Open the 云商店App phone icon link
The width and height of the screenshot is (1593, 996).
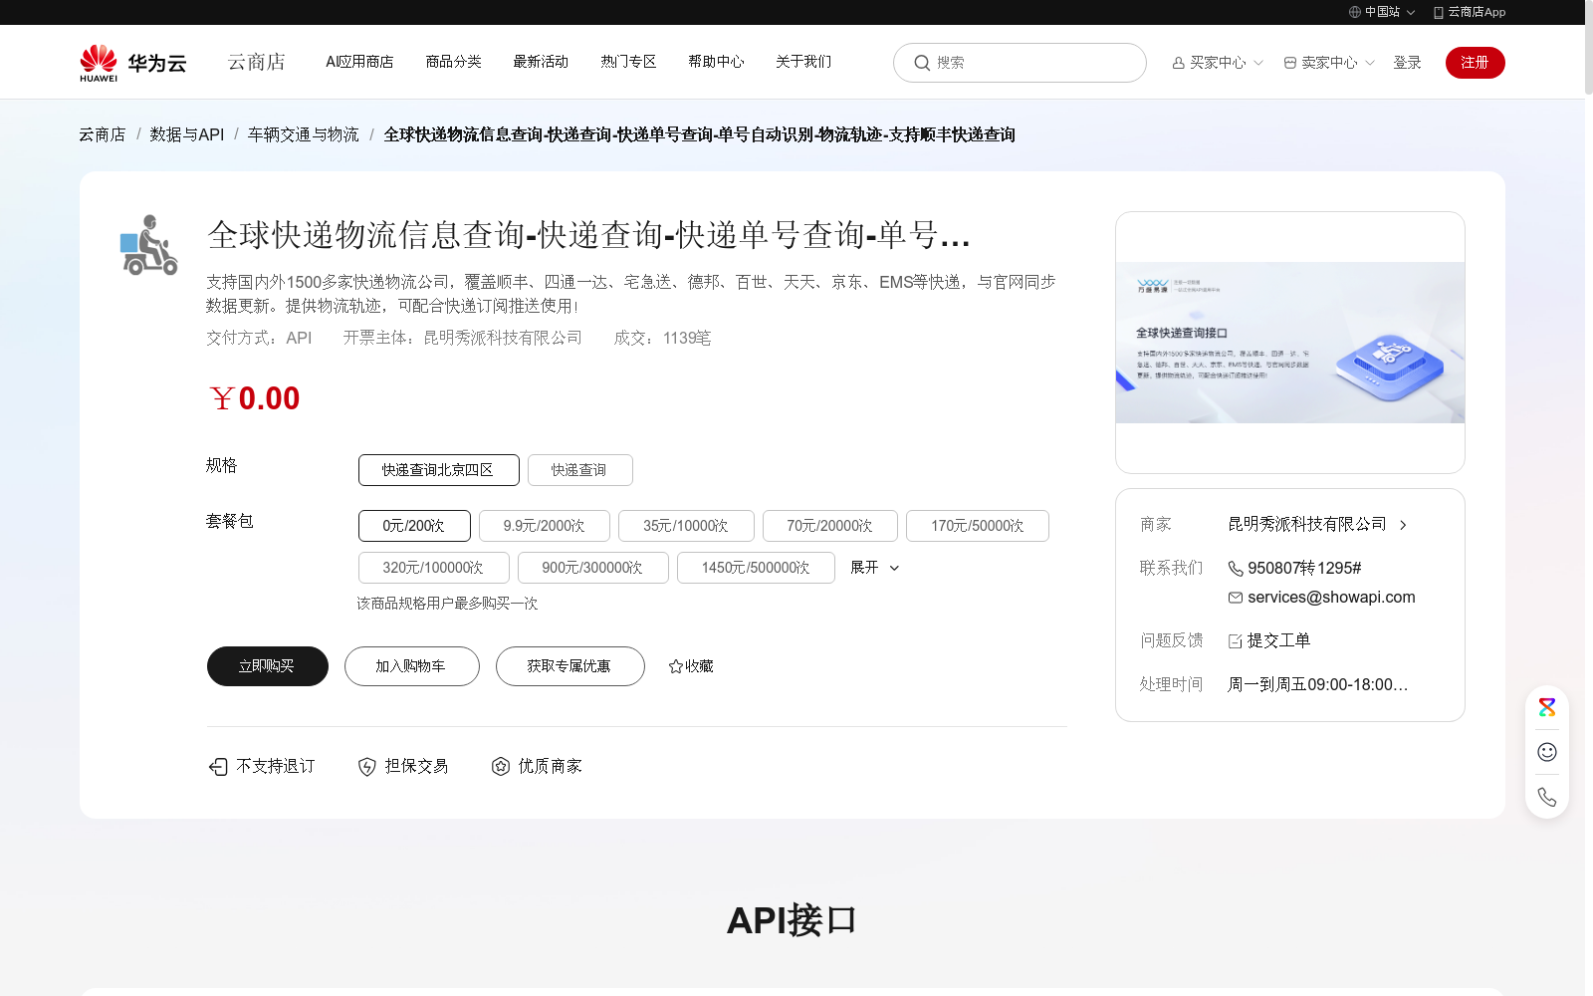tap(1438, 12)
